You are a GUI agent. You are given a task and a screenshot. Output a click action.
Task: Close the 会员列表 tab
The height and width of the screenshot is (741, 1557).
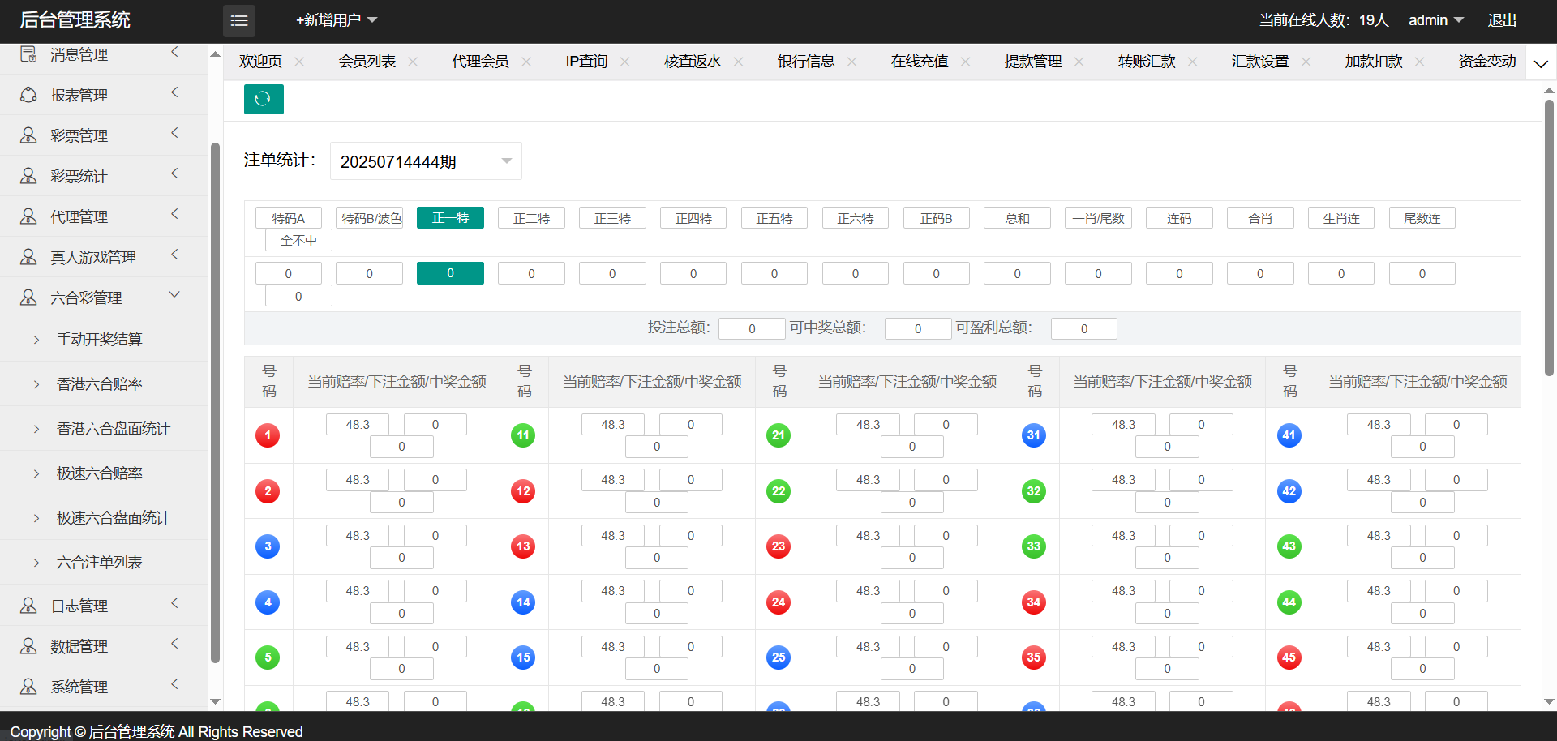coord(413,62)
